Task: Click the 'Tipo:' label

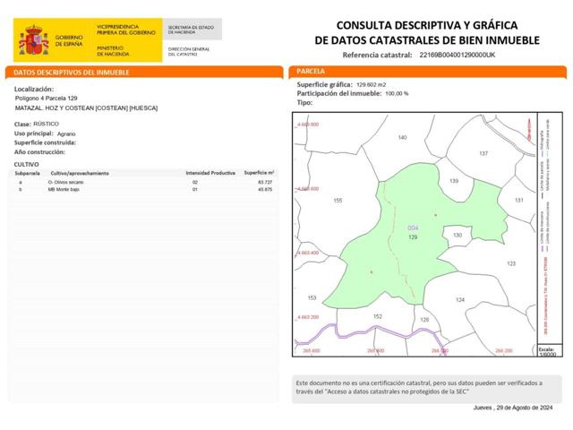Action: click(x=304, y=103)
